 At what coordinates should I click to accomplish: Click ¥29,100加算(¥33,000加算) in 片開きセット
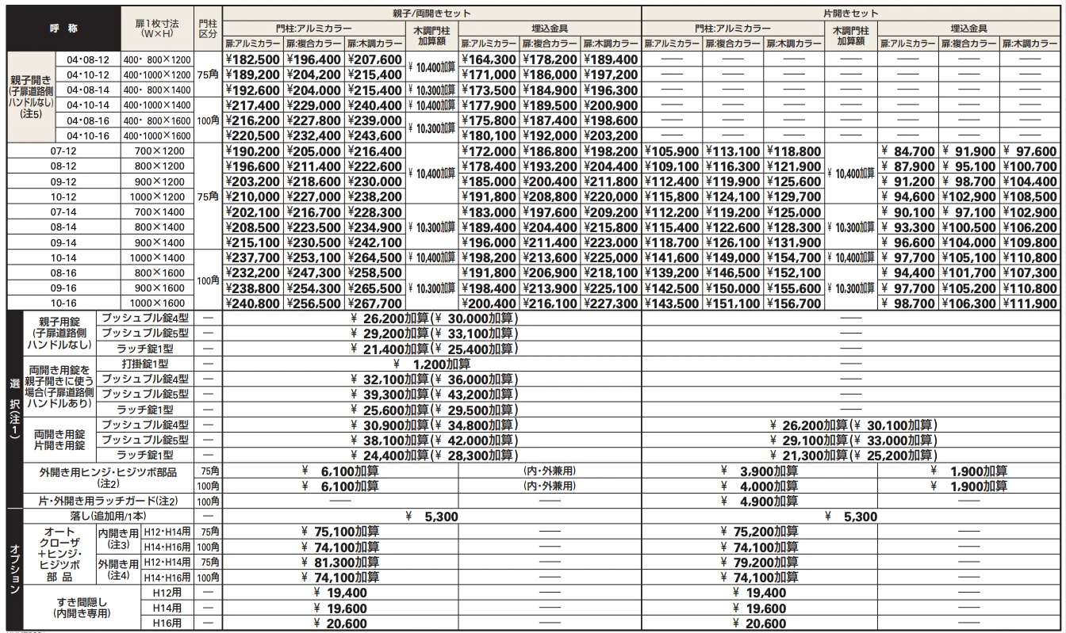853,440
